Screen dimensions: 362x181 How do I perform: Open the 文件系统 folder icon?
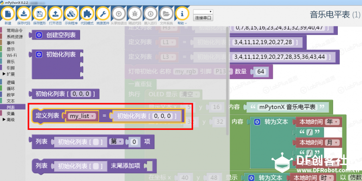click(x=166, y=14)
